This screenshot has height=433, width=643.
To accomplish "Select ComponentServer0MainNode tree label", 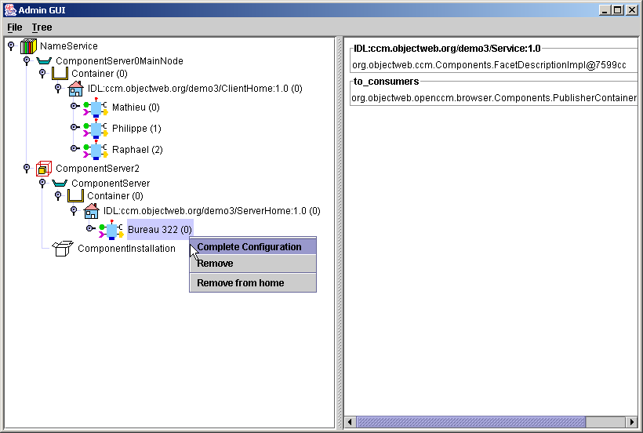I will (x=119, y=61).
